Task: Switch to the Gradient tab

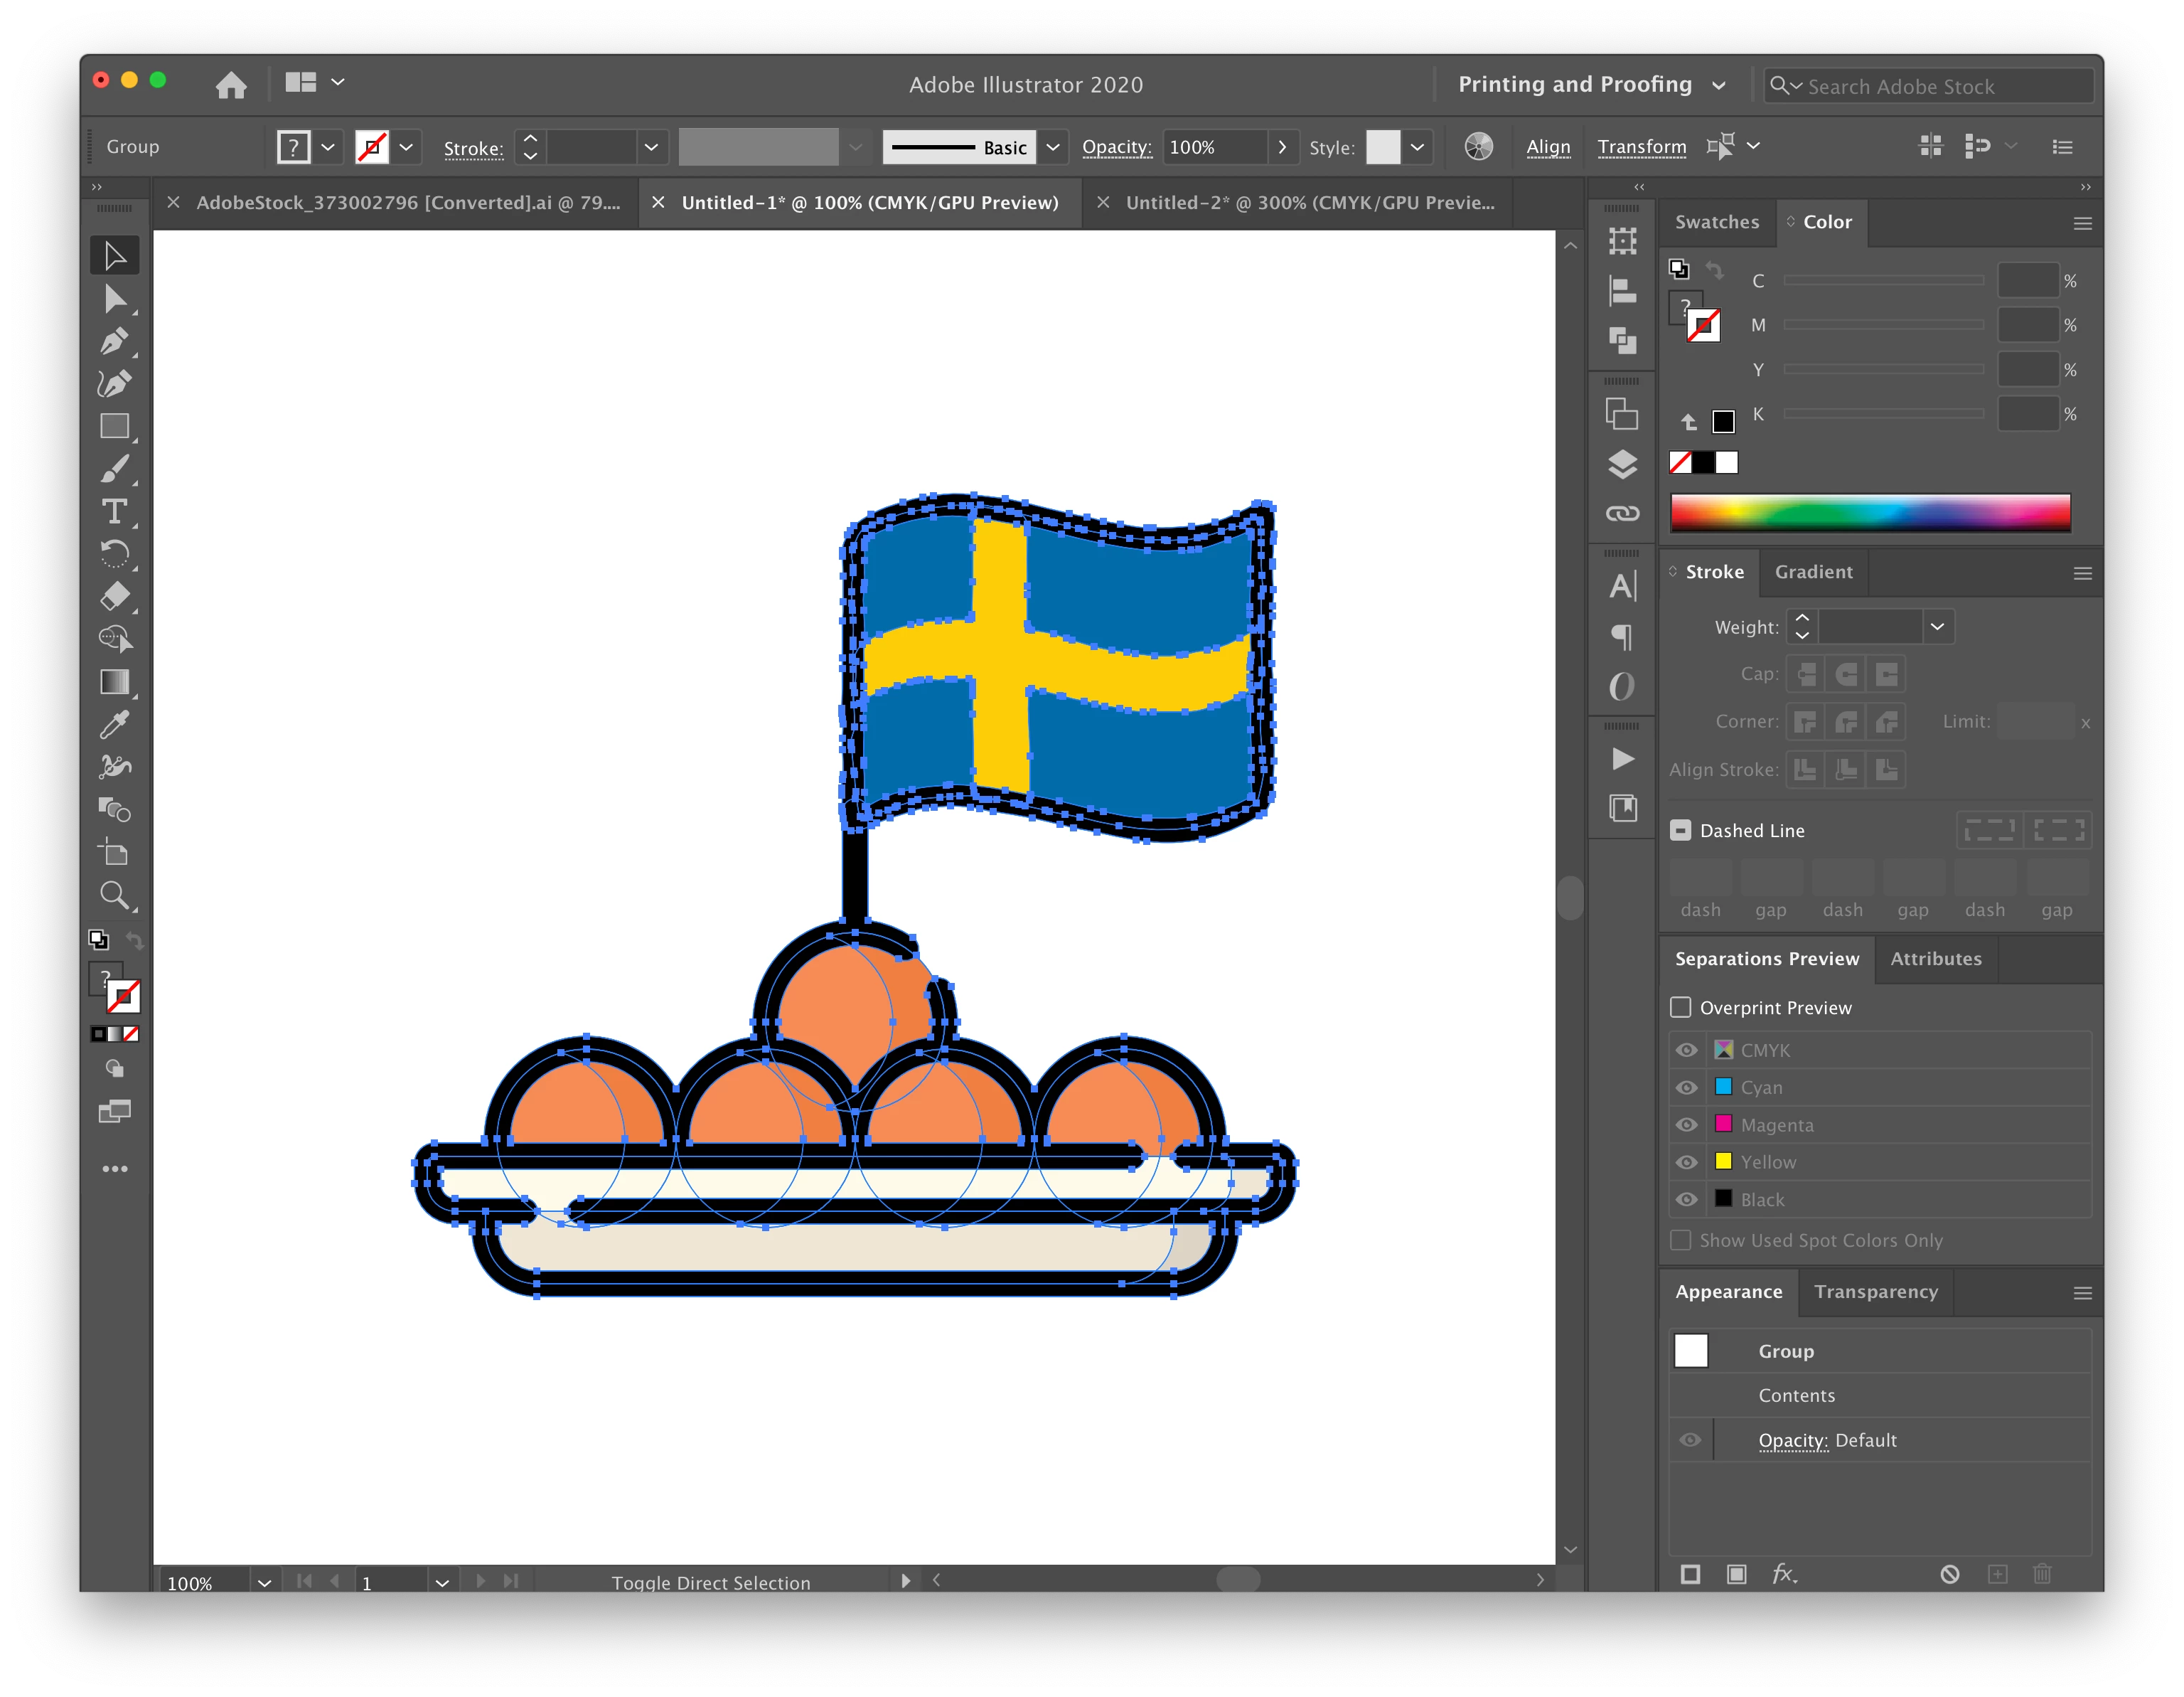Action: tap(1813, 573)
